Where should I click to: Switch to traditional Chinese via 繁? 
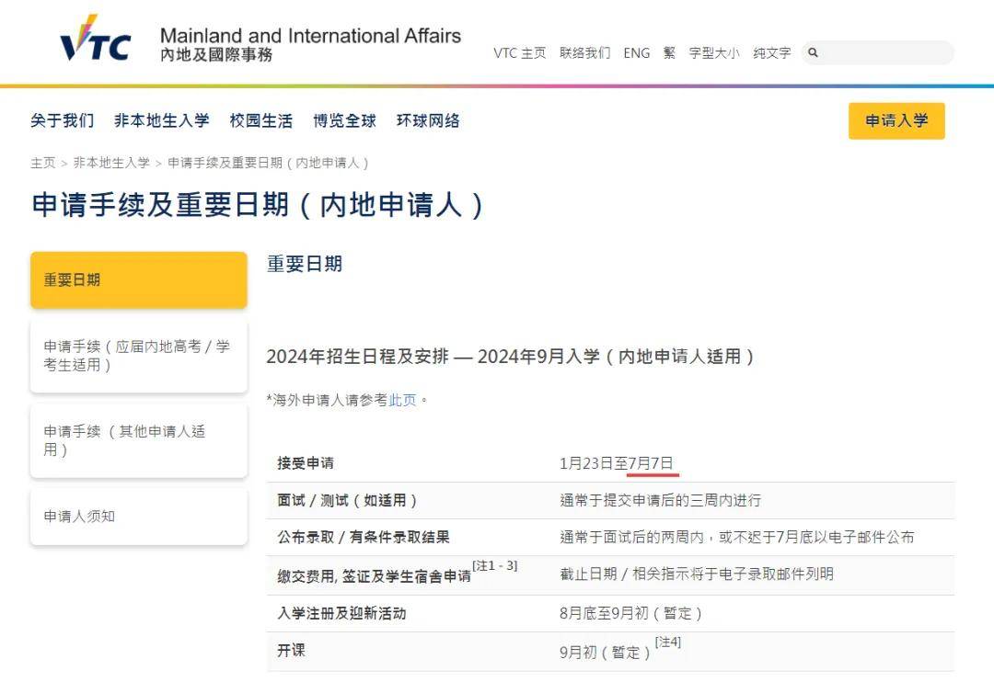pyautogui.click(x=669, y=53)
